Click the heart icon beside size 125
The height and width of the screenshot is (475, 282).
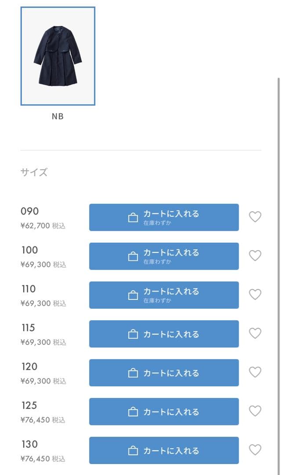coord(255,411)
